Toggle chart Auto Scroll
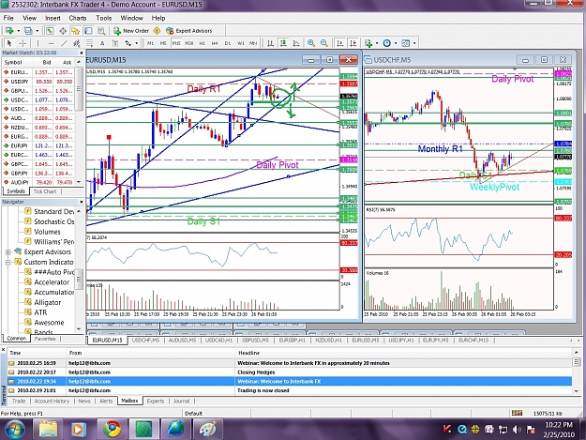This screenshot has width=586, height=440. [x=340, y=43]
